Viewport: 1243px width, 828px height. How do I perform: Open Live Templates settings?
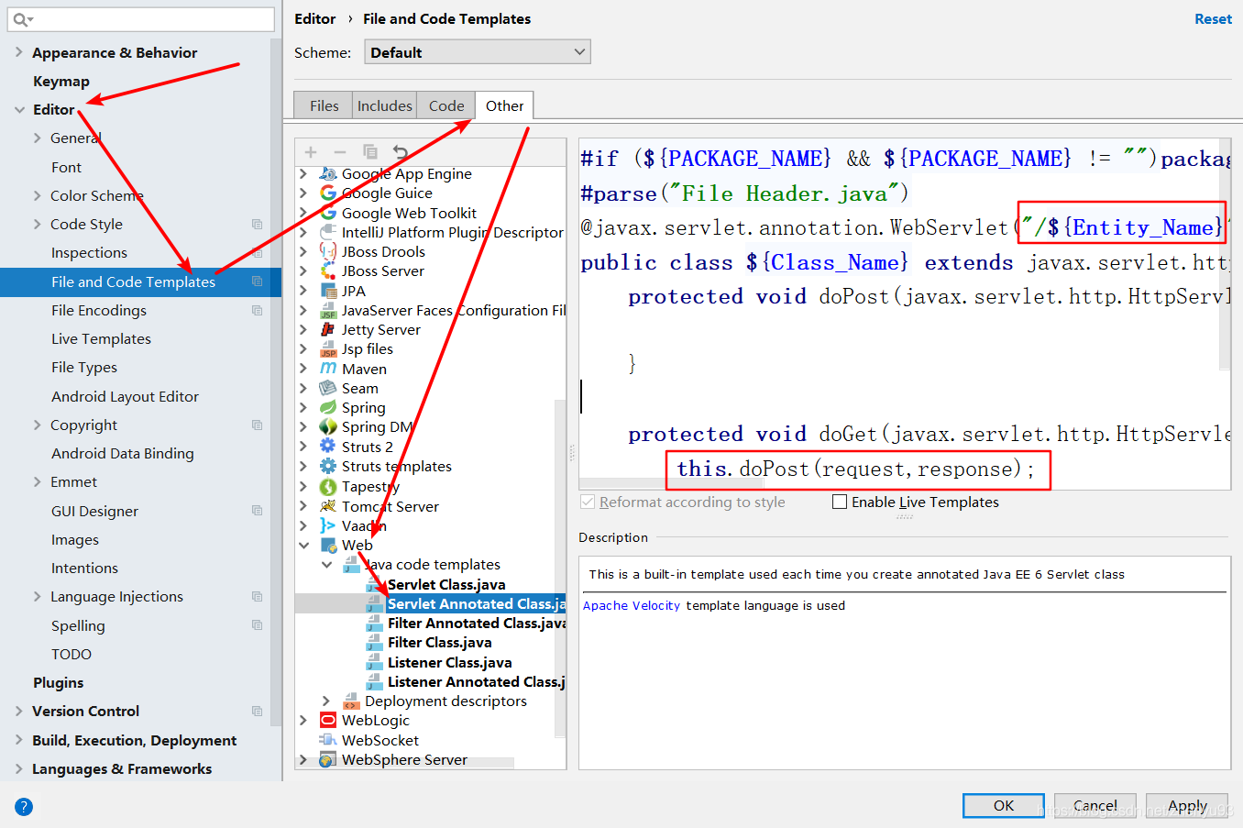[101, 338]
